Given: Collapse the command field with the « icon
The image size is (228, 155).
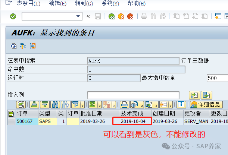Looking at the screenshot, I should [x=88, y=16].
